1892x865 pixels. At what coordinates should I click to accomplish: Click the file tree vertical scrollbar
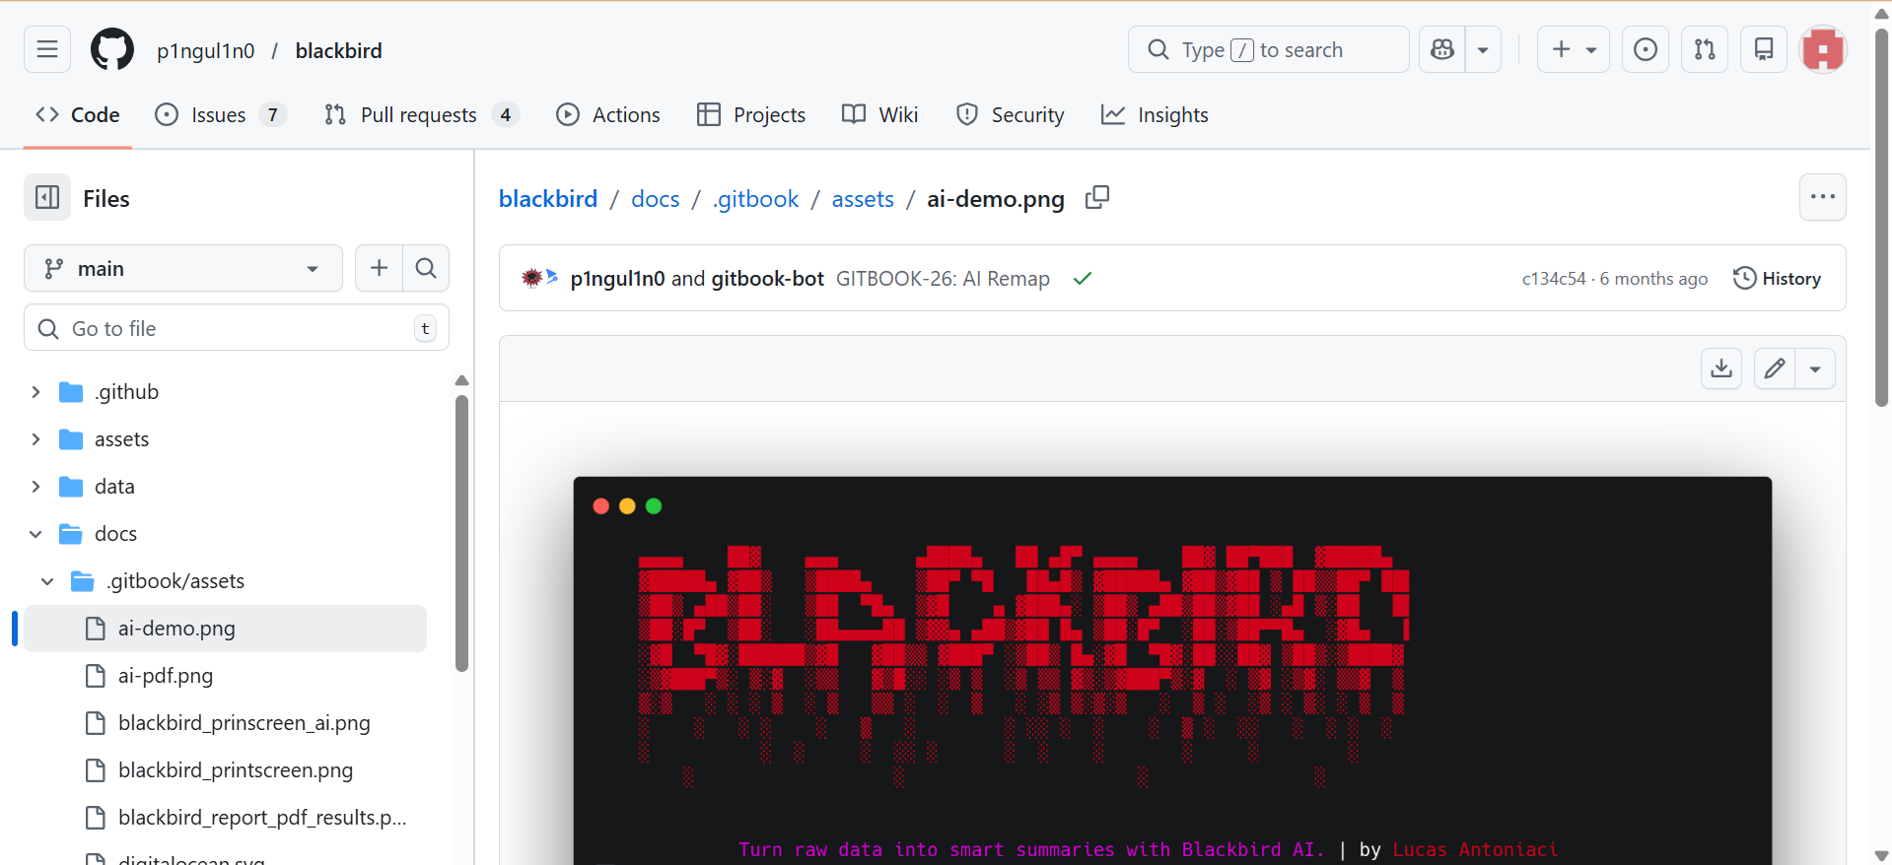(461, 533)
